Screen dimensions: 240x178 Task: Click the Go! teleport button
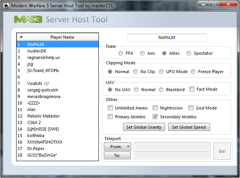pyautogui.click(x=222, y=151)
